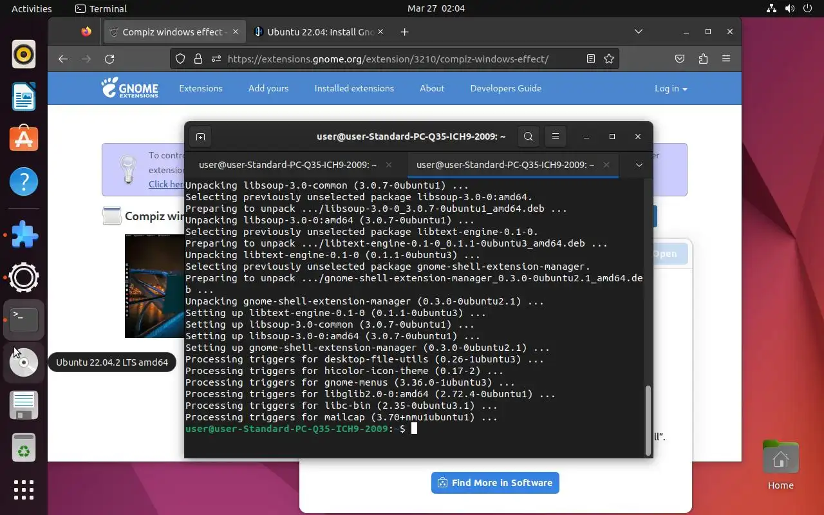Expand the terminal tab list dropdown

click(639, 165)
